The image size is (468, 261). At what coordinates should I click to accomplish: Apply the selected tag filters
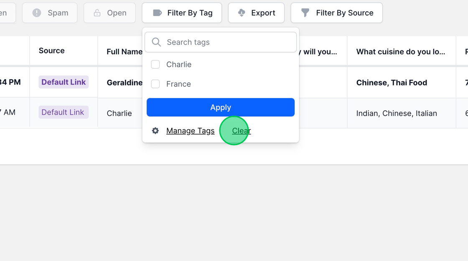[221, 107]
